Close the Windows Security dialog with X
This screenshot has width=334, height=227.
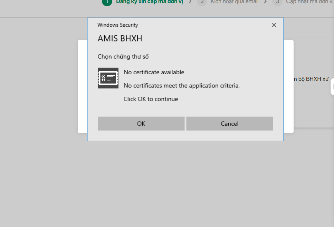(x=274, y=25)
